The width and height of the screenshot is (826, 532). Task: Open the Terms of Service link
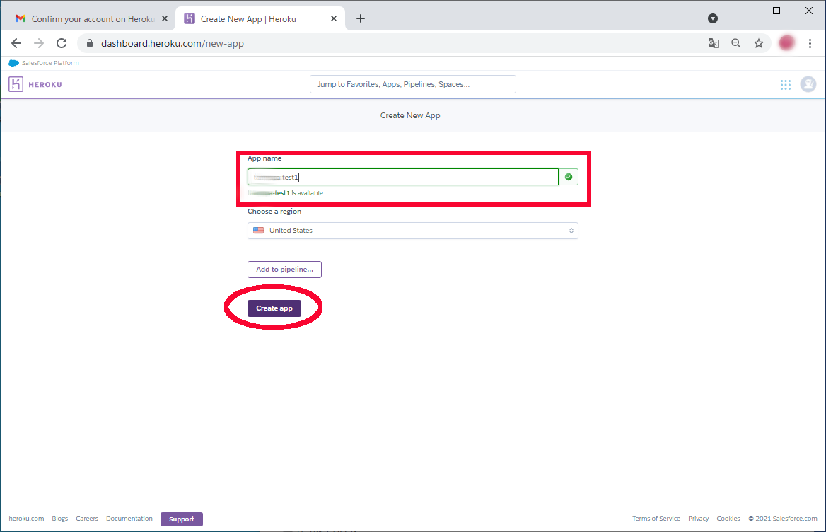tap(656, 519)
